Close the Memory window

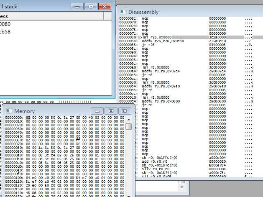125,111
